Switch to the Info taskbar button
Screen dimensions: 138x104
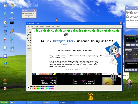point(34,102)
